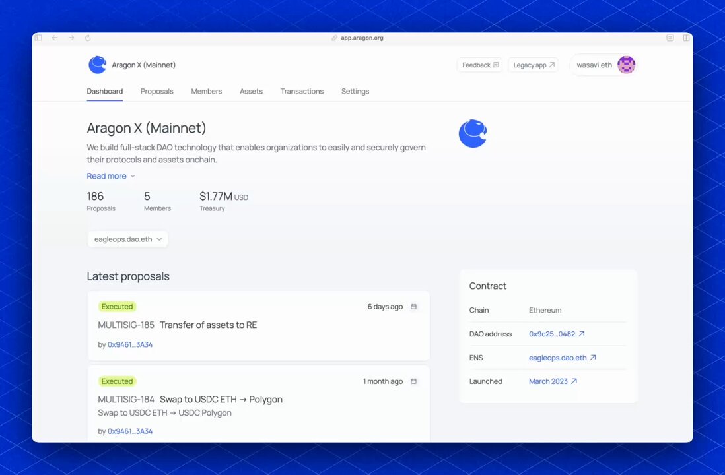Click the large Aragon eagle DAO avatar
The image size is (725, 475).
(473, 133)
